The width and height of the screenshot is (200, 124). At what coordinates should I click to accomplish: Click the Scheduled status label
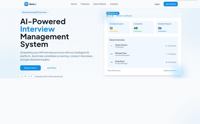coord(172,62)
